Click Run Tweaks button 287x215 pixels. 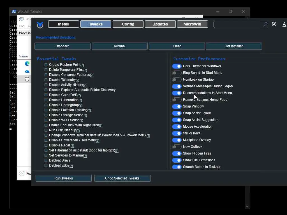tap(64, 178)
